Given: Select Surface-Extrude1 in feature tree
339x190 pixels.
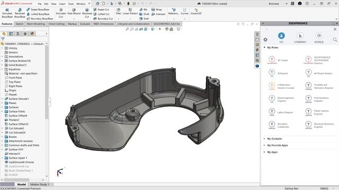Looking at the screenshot, I should point(19,99).
